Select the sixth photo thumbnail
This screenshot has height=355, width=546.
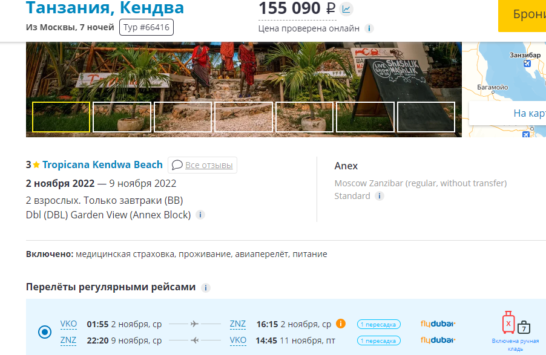click(365, 117)
